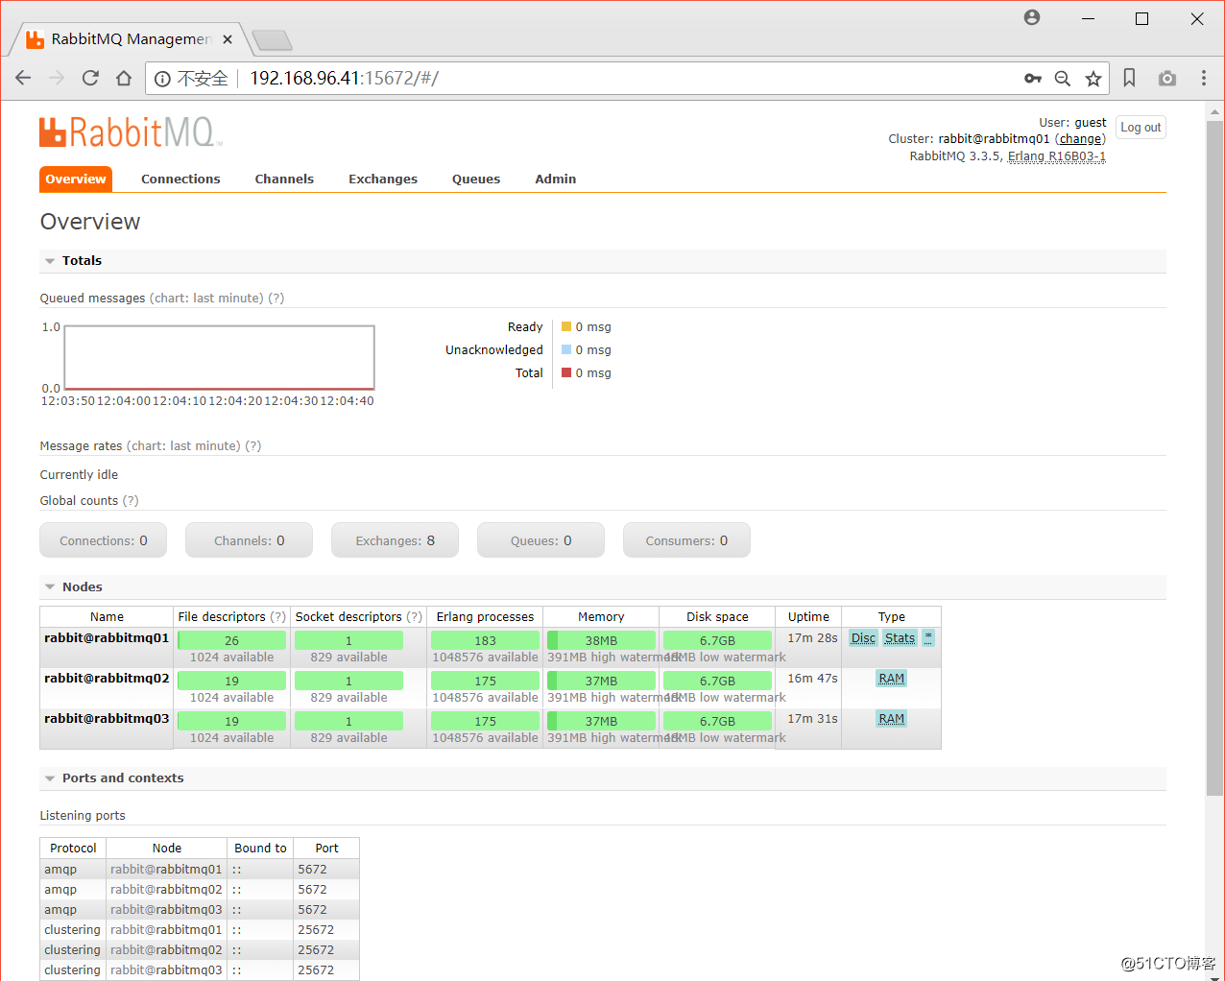Click the 26 file descriptors bar
Viewport: 1225px width, 981px height.
231,640
